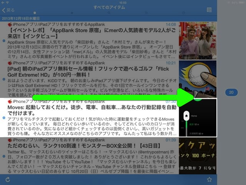Click the すべてのアイテム title
Viewport: 246px width, 185px height.
pyautogui.click(x=109, y=7)
